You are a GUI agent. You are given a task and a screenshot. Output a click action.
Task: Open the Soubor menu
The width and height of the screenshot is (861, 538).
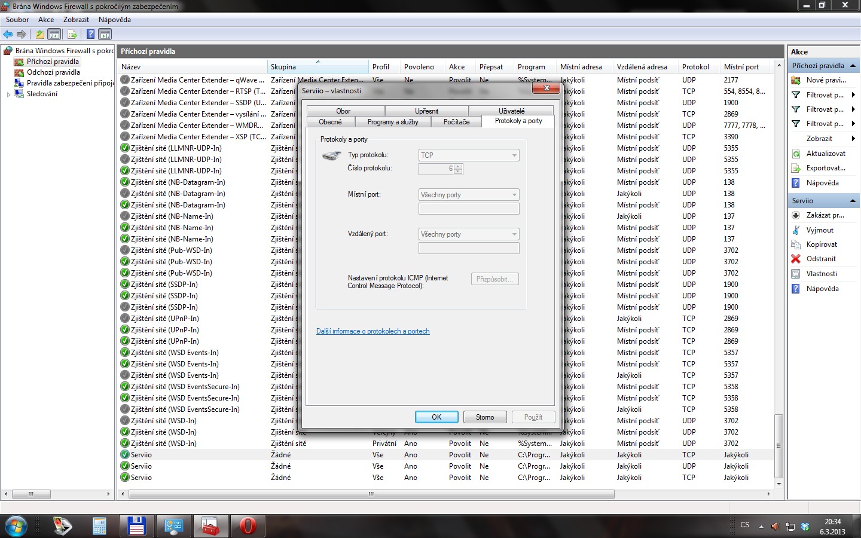tap(17, 20)
